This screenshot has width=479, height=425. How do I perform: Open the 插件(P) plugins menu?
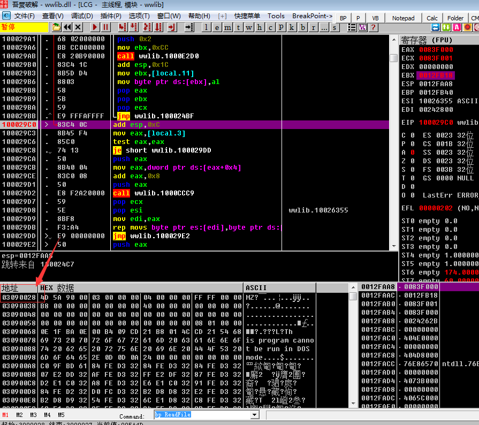111,16
